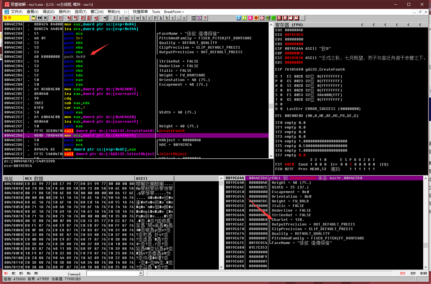The height and width of the screenshot is (284, 431).
Task: Open the 帮助(H) menu
Action: 114,12
